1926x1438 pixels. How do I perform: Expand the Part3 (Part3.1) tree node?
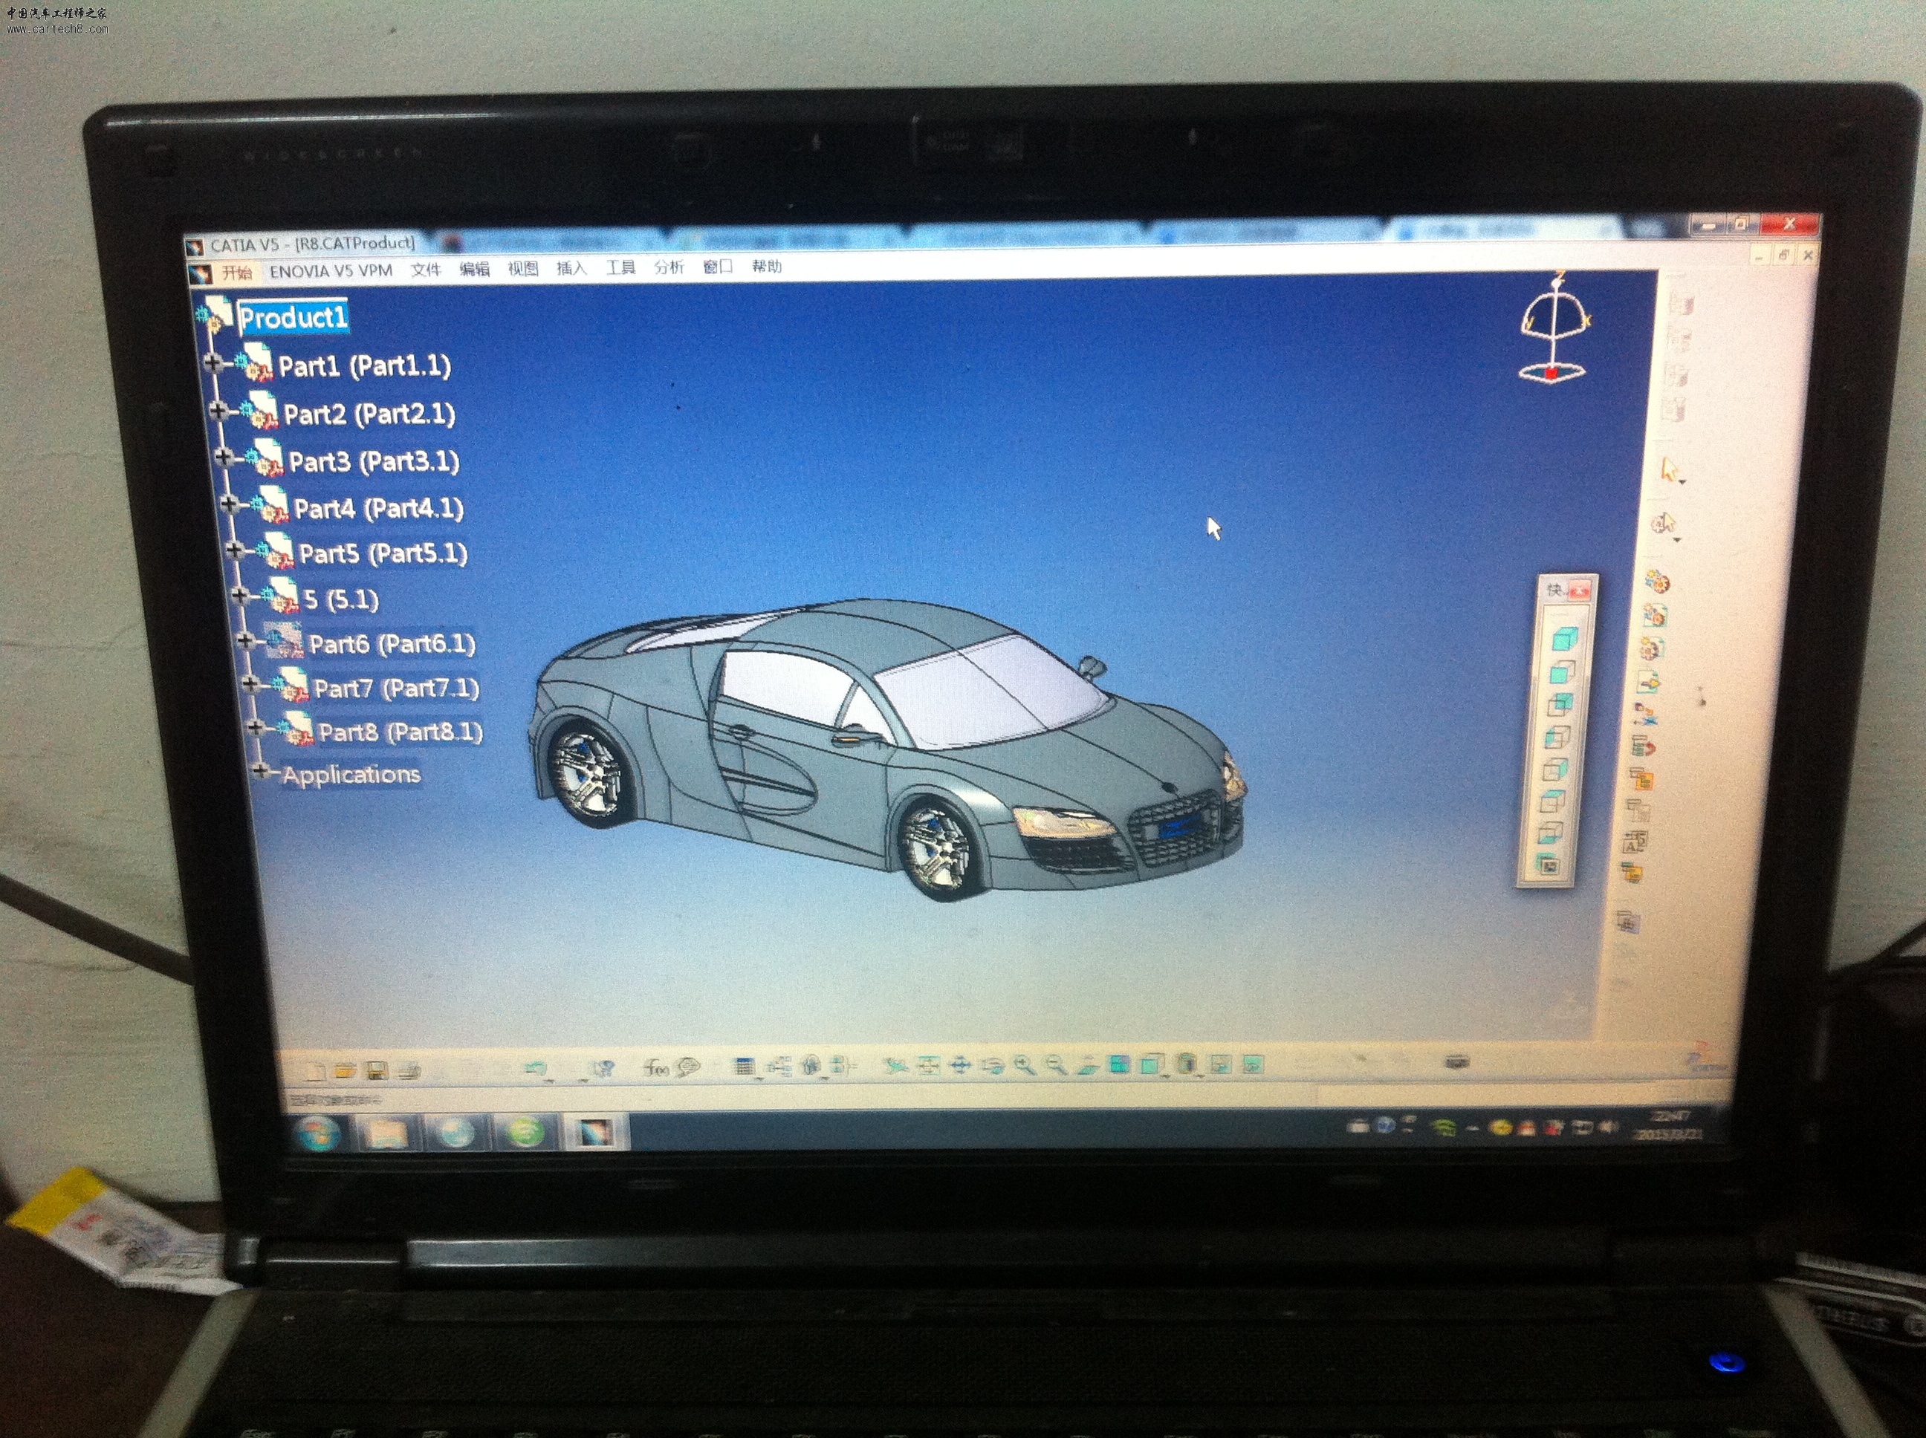coord(224,458)
